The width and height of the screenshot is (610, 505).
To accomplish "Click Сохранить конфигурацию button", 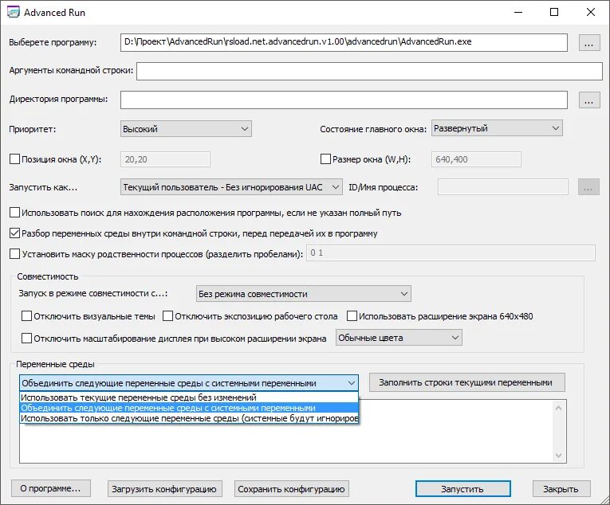I will (291, 489).
